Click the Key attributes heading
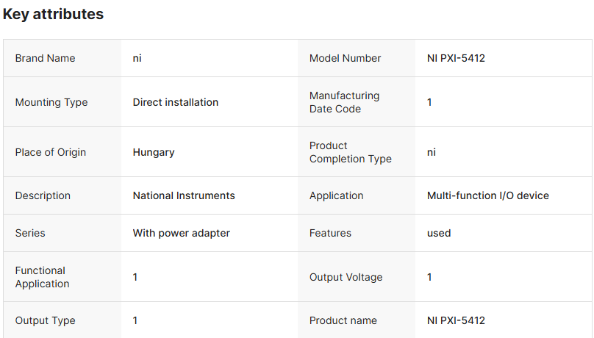 click(x=53, y=14)
